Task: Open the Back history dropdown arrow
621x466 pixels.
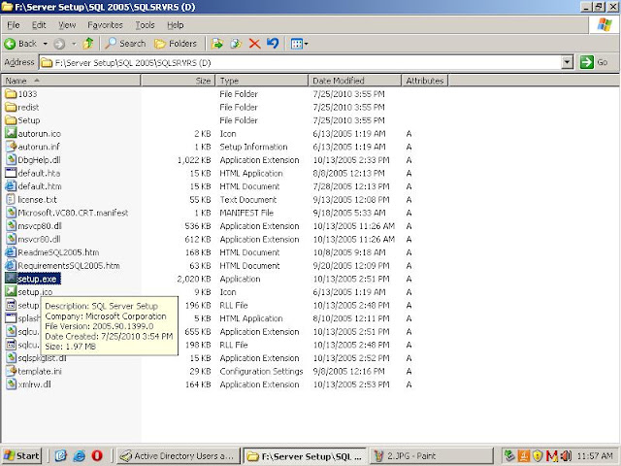Action: coord(46,44)
